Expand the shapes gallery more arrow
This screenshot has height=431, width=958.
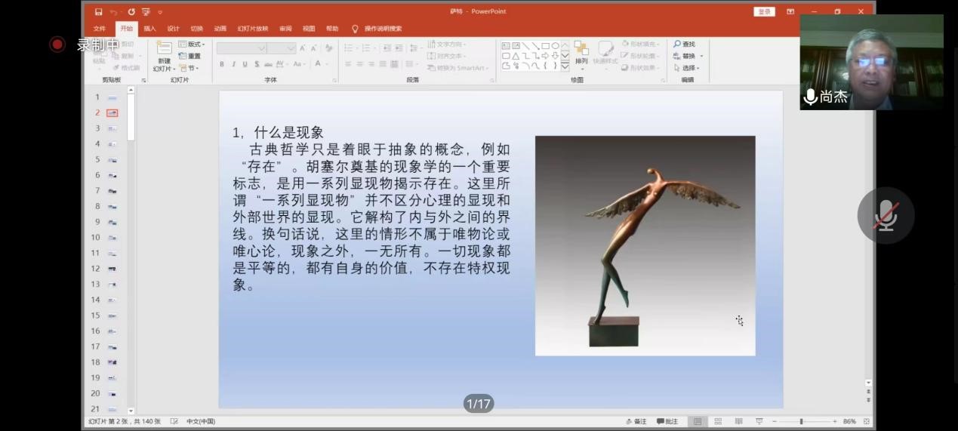(565, 66)
